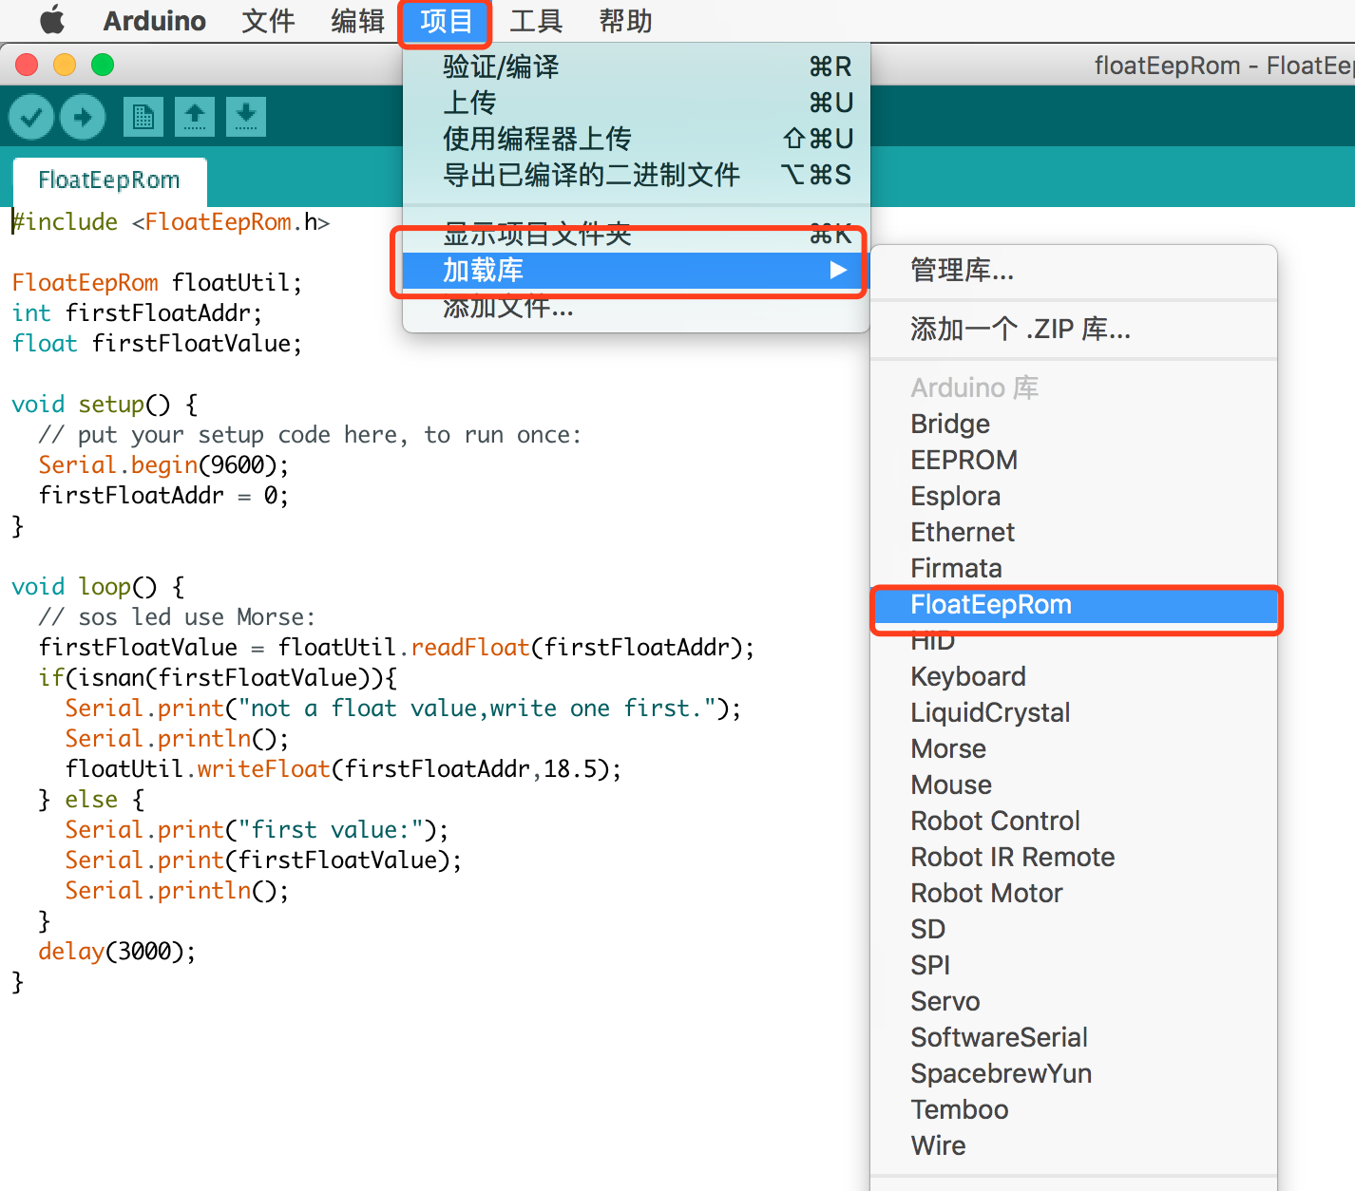Select 导出已编译的二进制文件
1355x1191 pixels.
(x=637, y=175)
